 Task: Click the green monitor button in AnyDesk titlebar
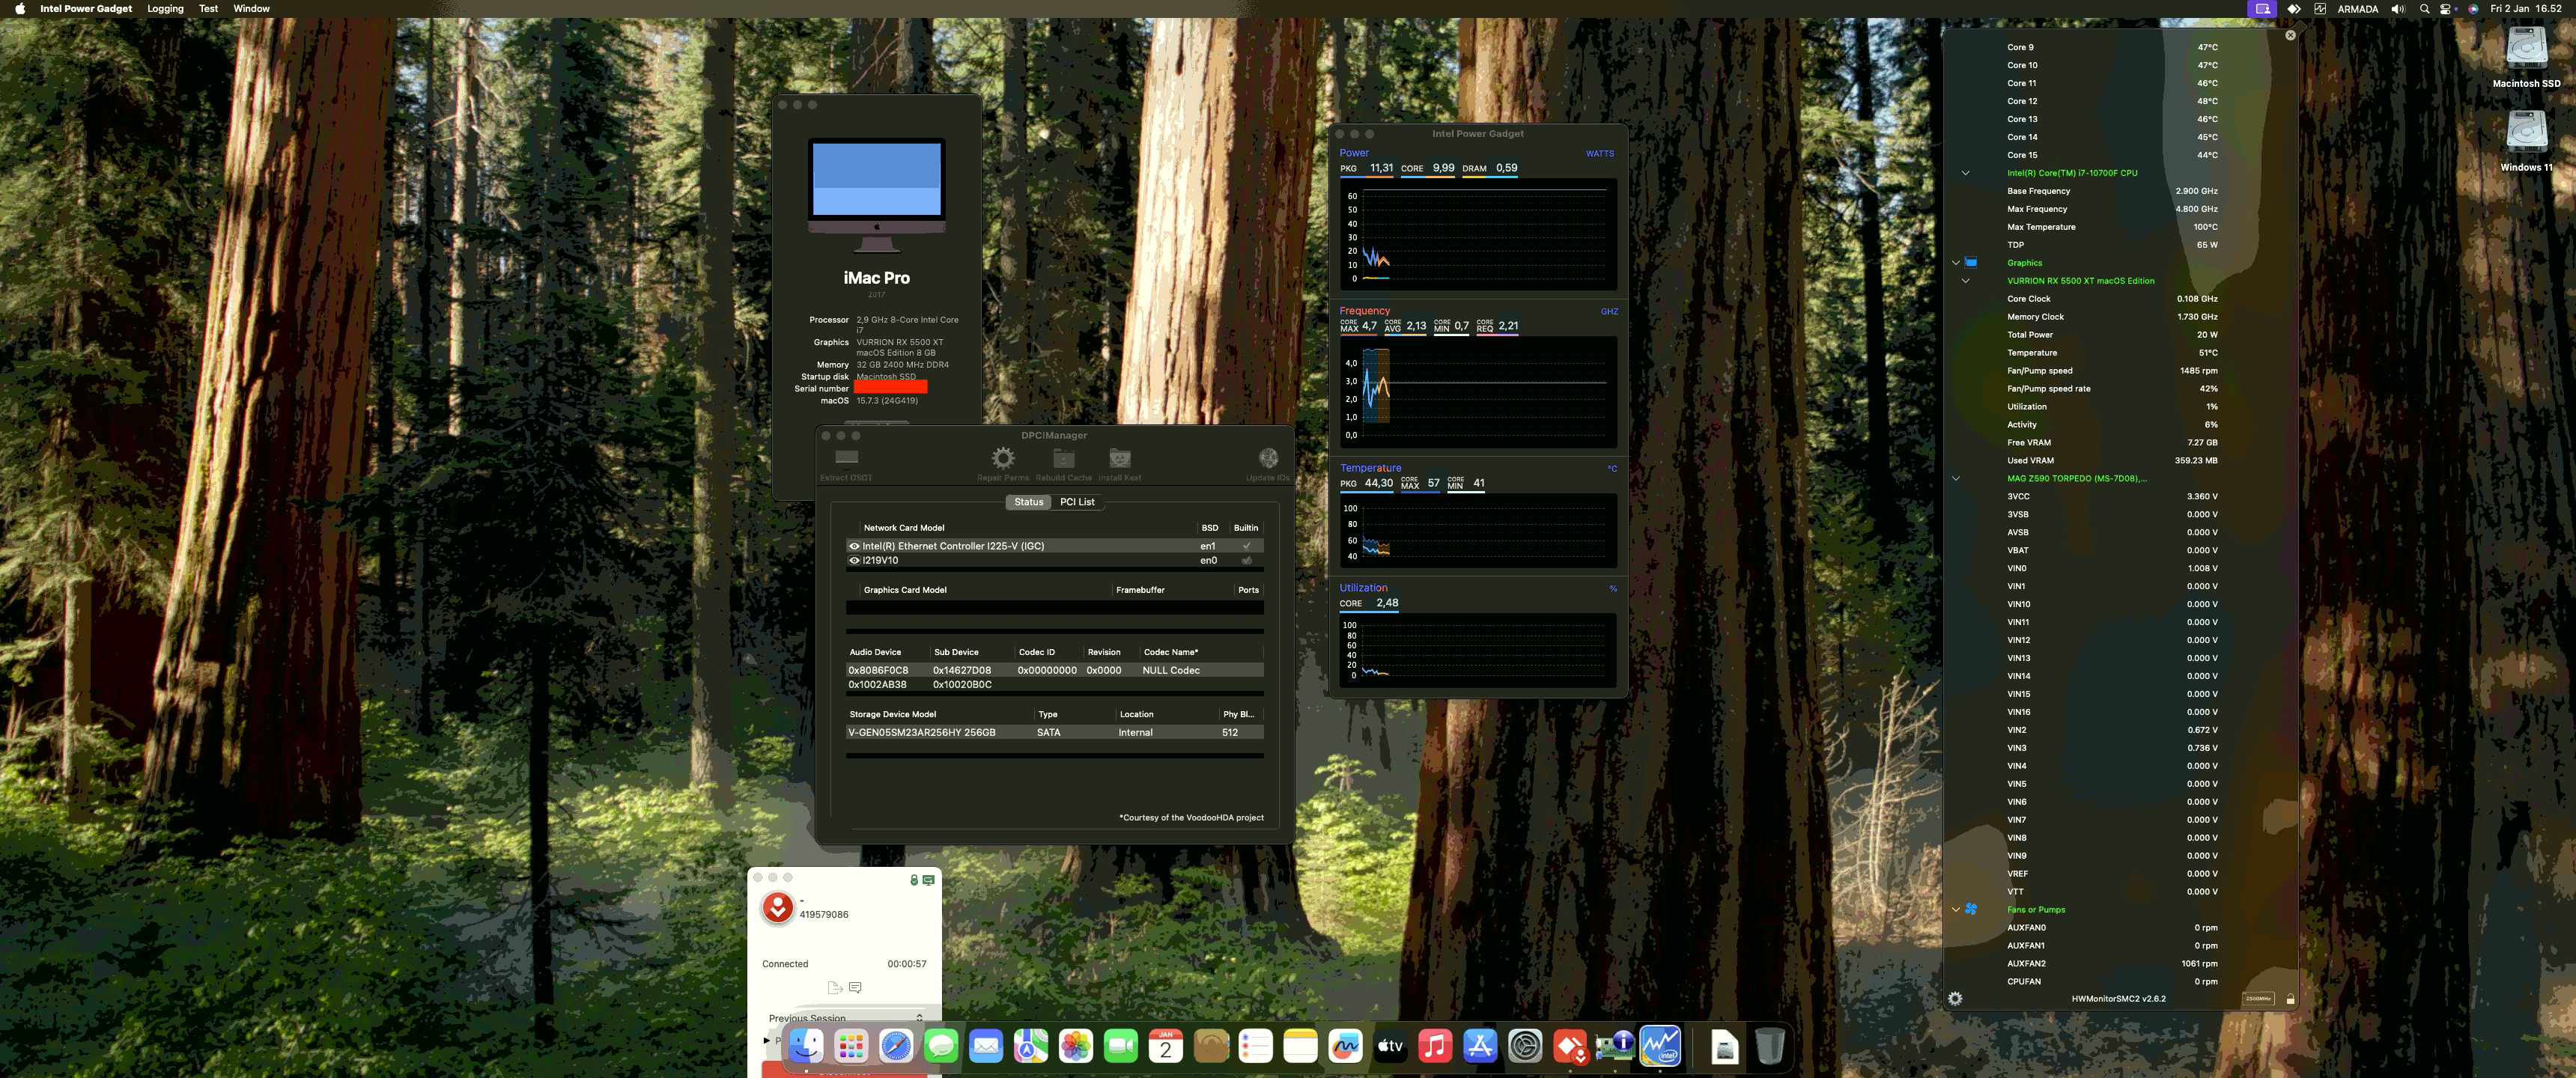point(928,881)
